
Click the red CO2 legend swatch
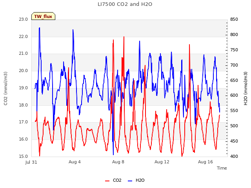[107, 181]
